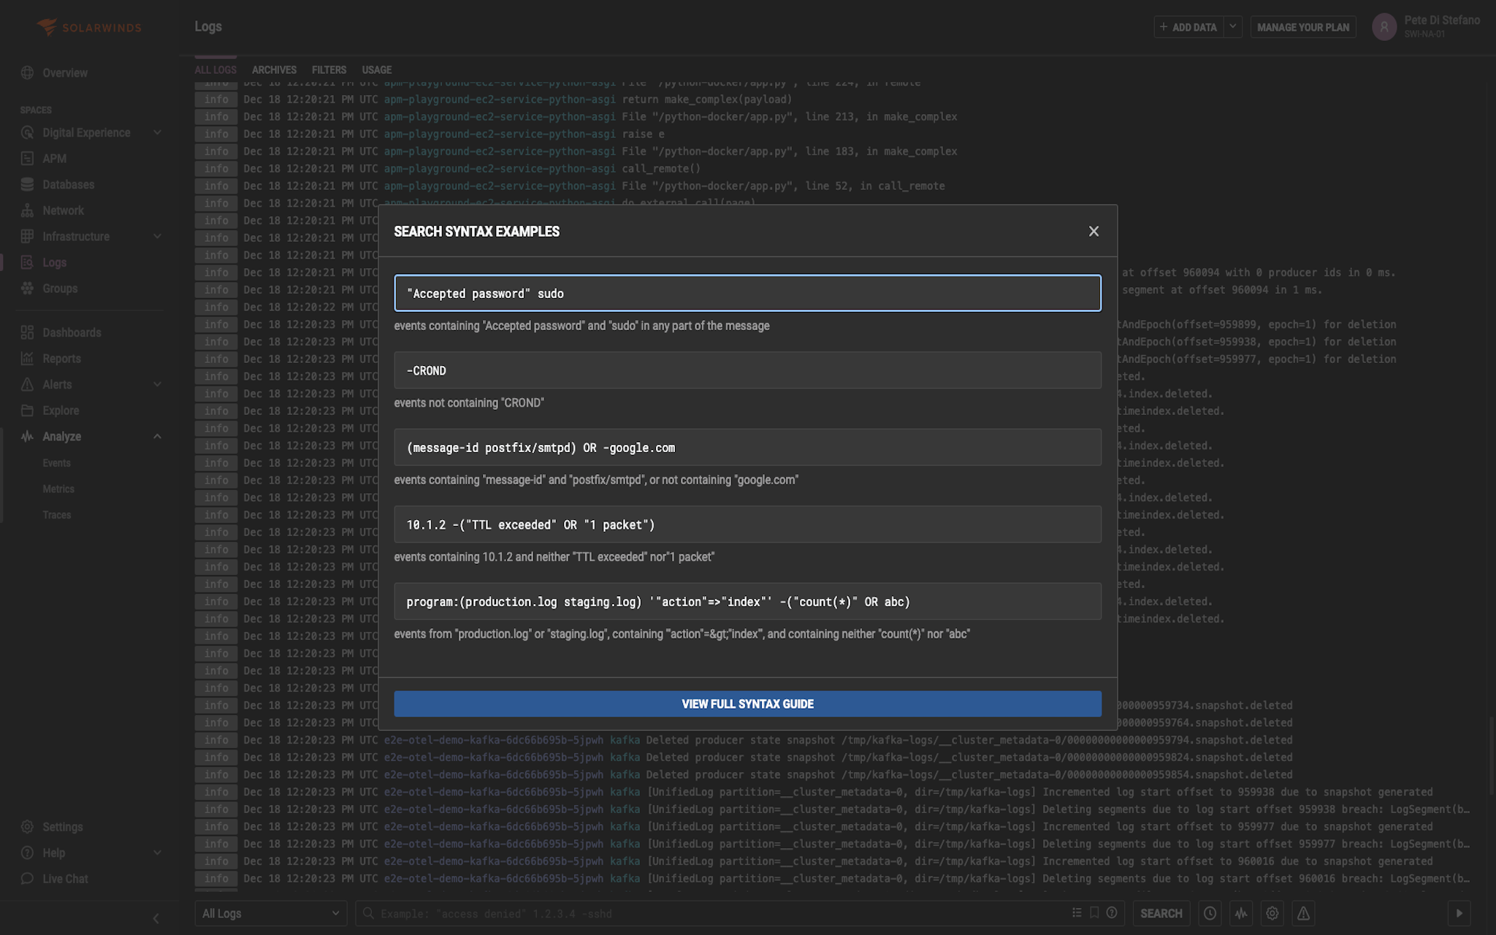Open log display settings with the gear icon
Viewport: 1496px width, 935px height.
[x=1272, y=913]
